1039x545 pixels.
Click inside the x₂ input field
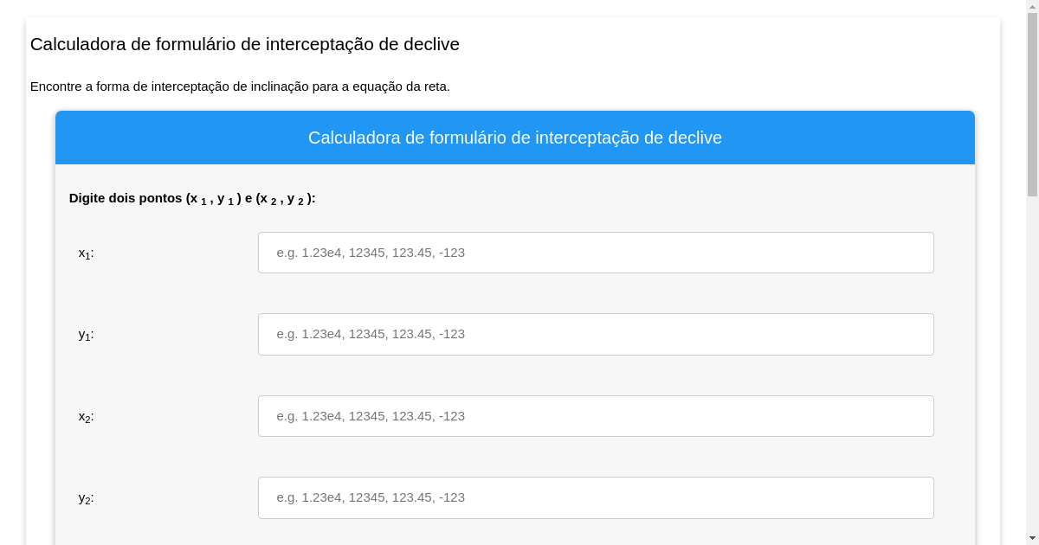[596, 416]
